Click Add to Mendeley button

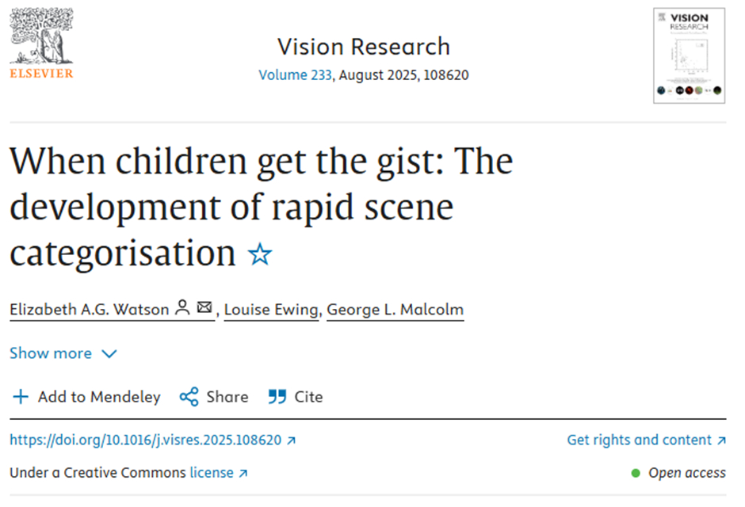(98, 397)
